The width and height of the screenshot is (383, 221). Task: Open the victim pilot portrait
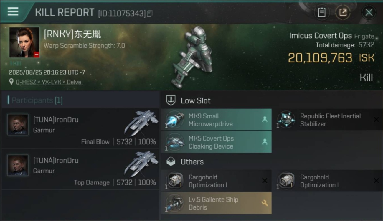tap(24, 42)
